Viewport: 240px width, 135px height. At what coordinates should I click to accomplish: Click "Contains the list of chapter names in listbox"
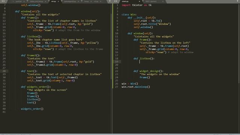[62, 21]
